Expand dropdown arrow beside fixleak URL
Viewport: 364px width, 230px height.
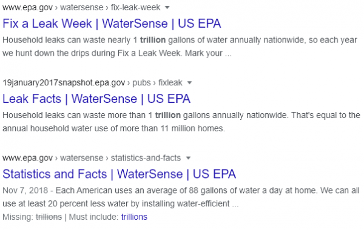[189, 83]
